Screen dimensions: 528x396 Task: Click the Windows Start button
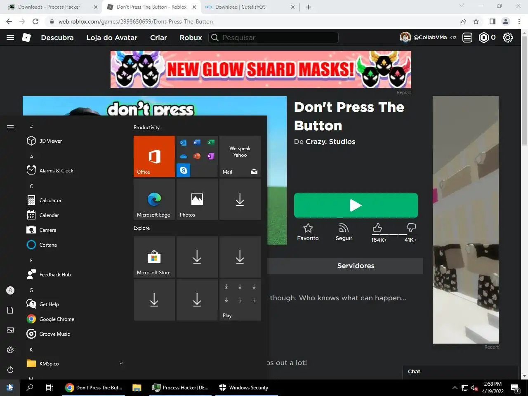pos(10,388)
